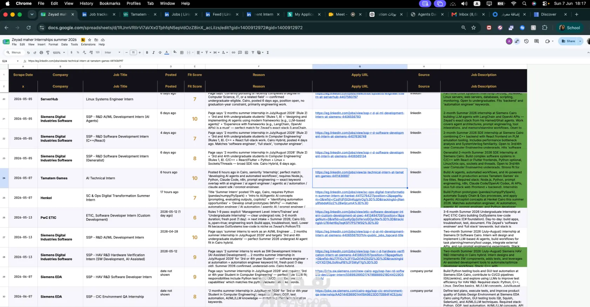Click the Share button
The width and height of the screenshot is (590, 307).
[568, 41]
